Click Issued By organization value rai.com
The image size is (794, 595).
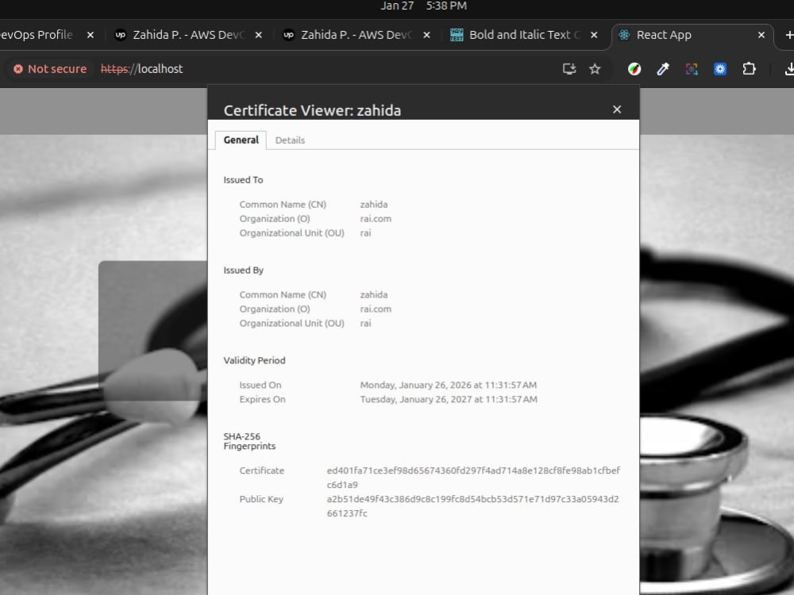[376, 309]
